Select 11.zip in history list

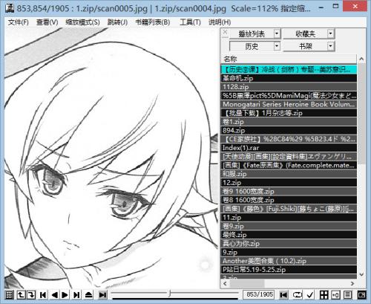pyautogui.click(x=289, y=218)
